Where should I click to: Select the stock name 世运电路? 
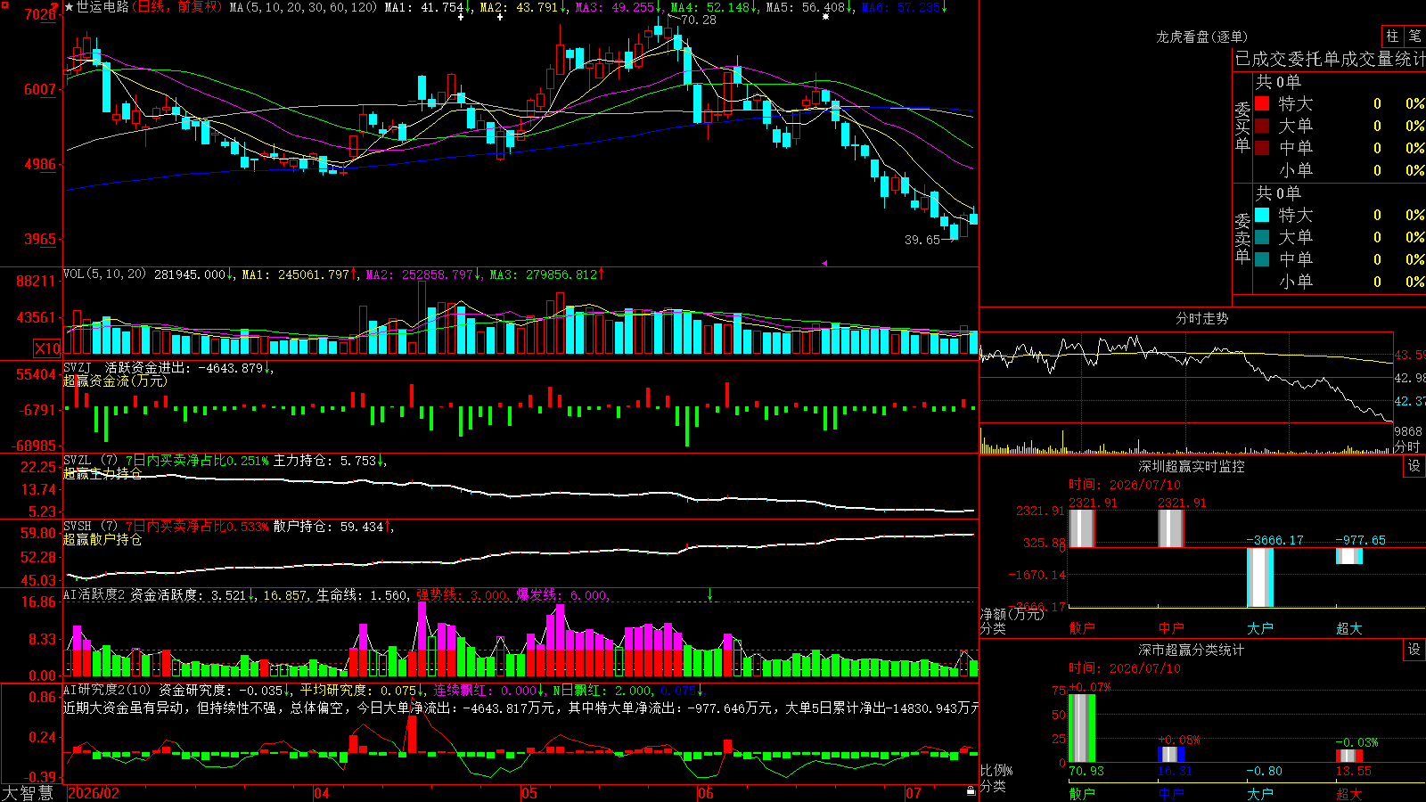(102, 7)
